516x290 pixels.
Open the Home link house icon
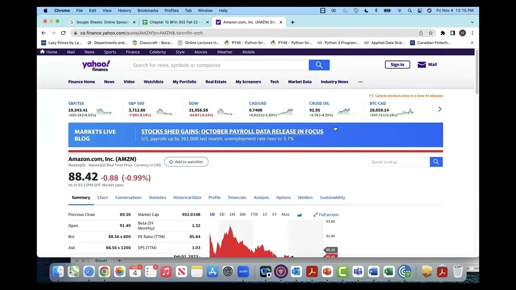click(42, 52)
